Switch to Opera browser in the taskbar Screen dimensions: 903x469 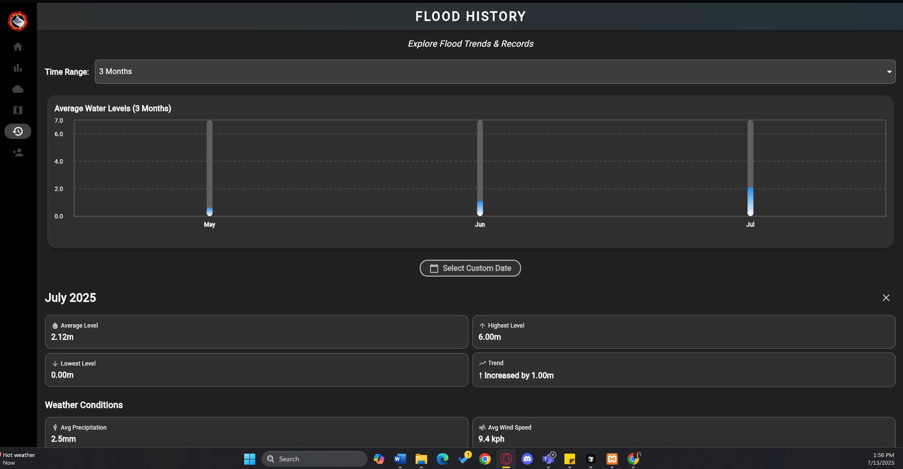506,459
